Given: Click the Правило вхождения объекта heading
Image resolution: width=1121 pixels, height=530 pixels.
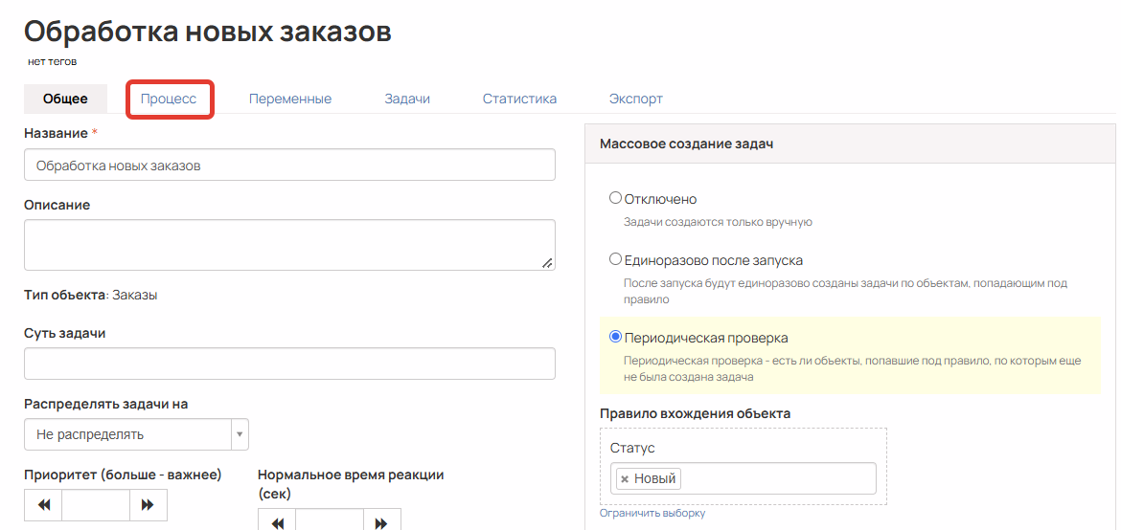Looking at the screenshot, I should pos(695,413).
